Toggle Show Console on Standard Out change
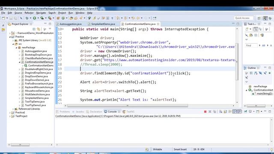 click(235, 112)
